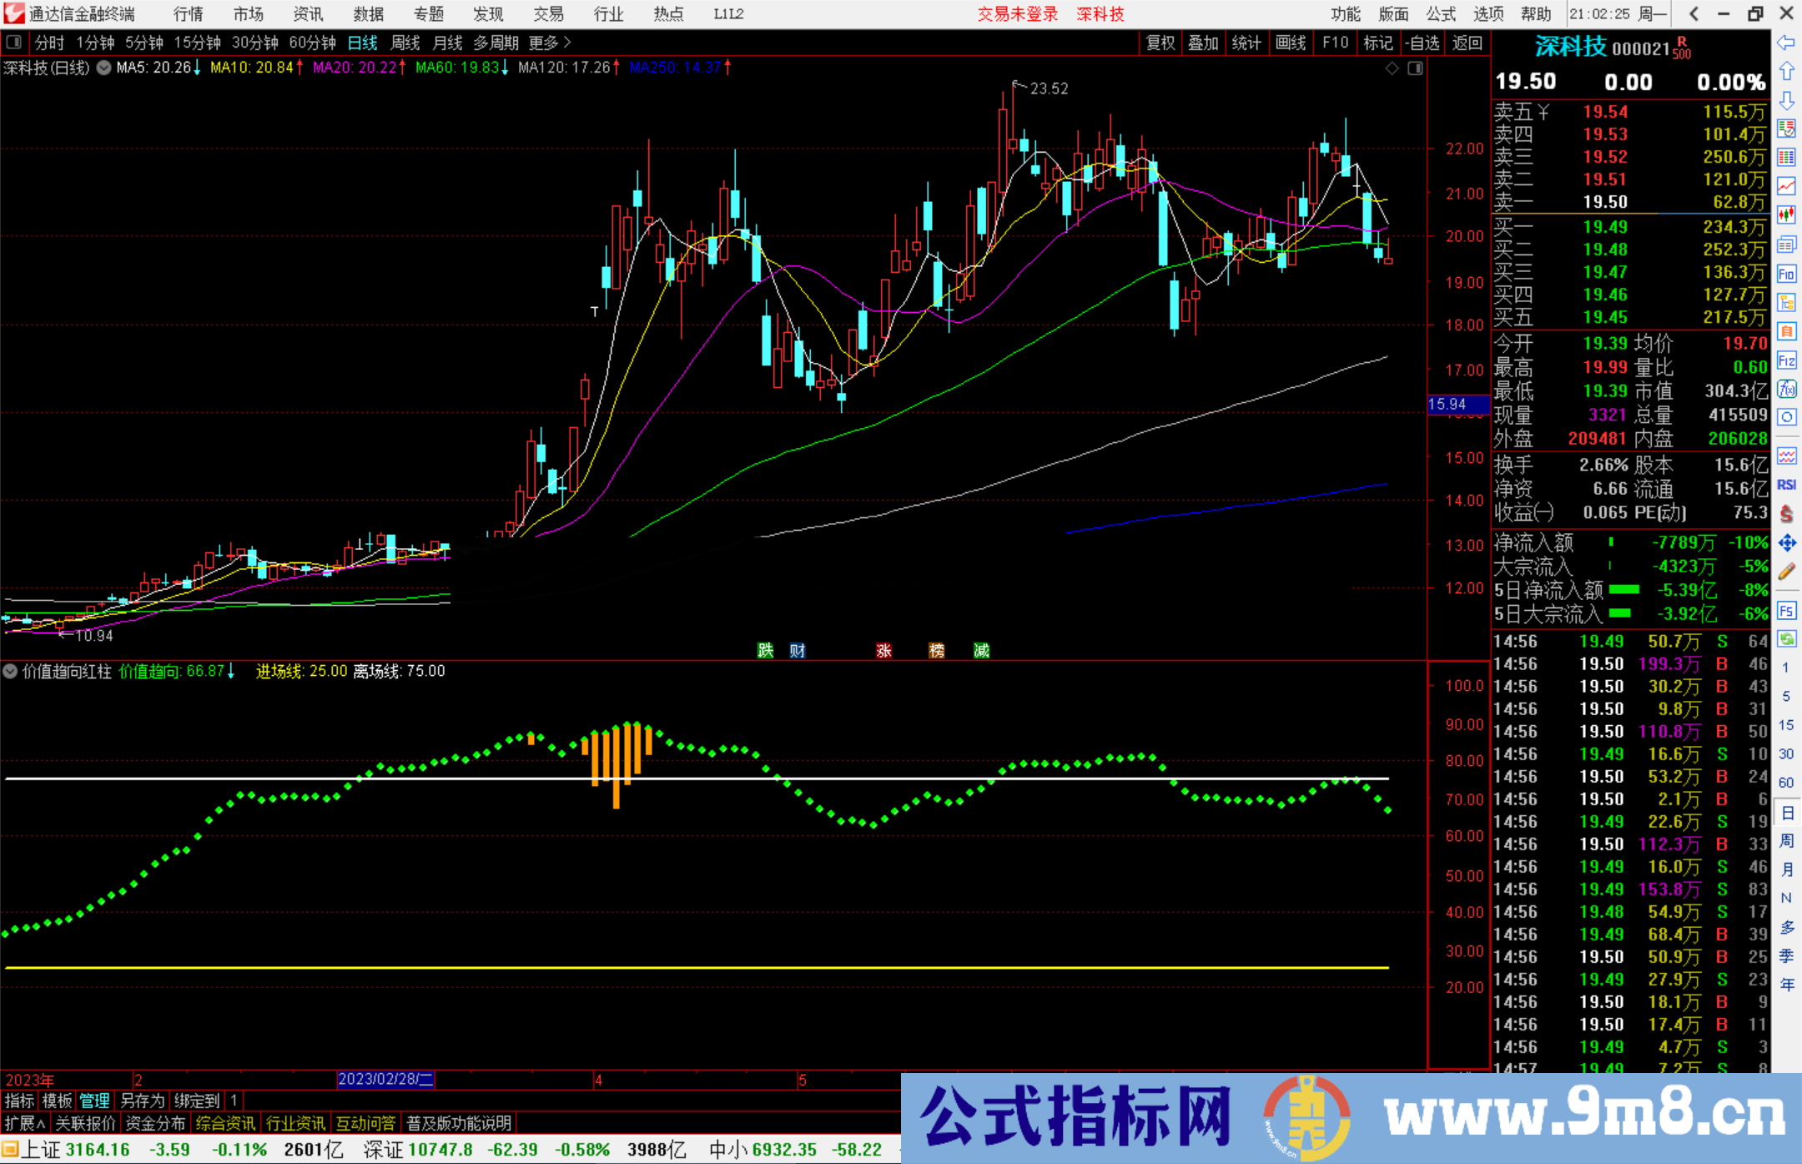Screen dimensions: 1802x1164
Task: Open the 帮助 menu
Action: coord(1536,14)
